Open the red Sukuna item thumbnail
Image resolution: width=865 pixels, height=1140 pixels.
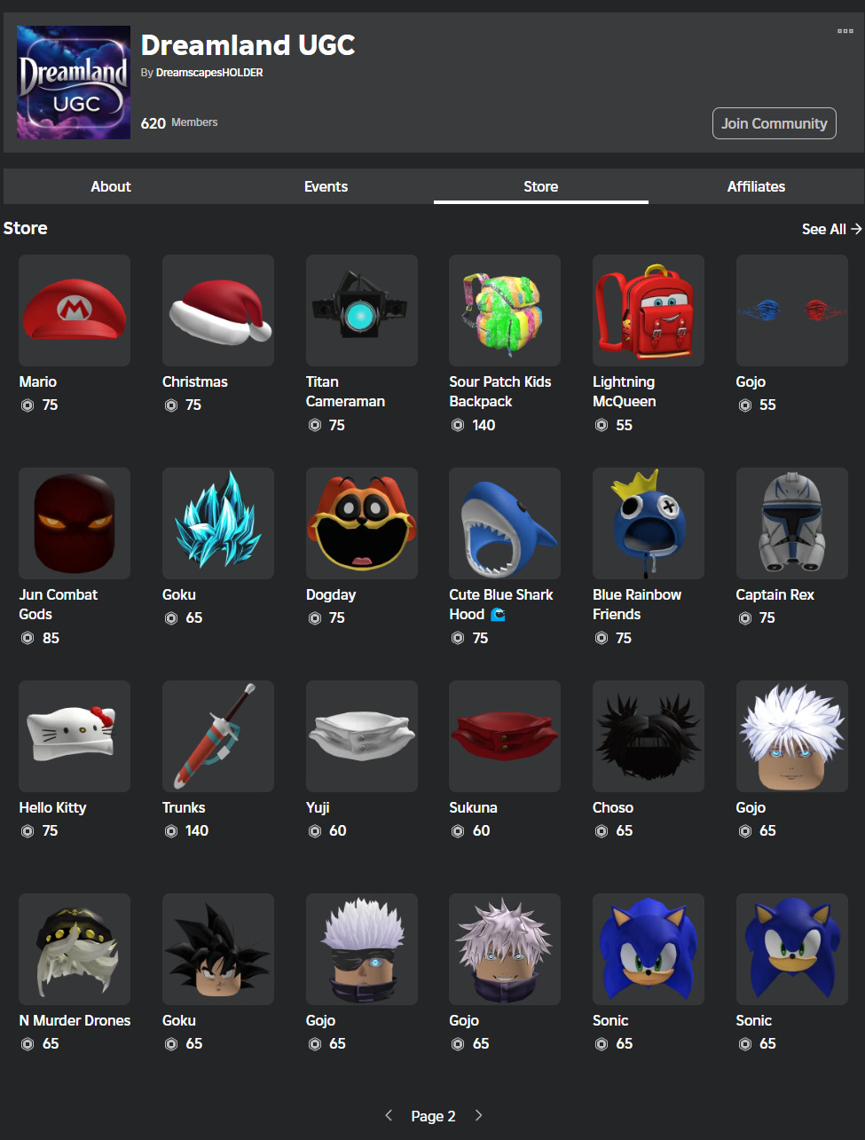point(505,736)
